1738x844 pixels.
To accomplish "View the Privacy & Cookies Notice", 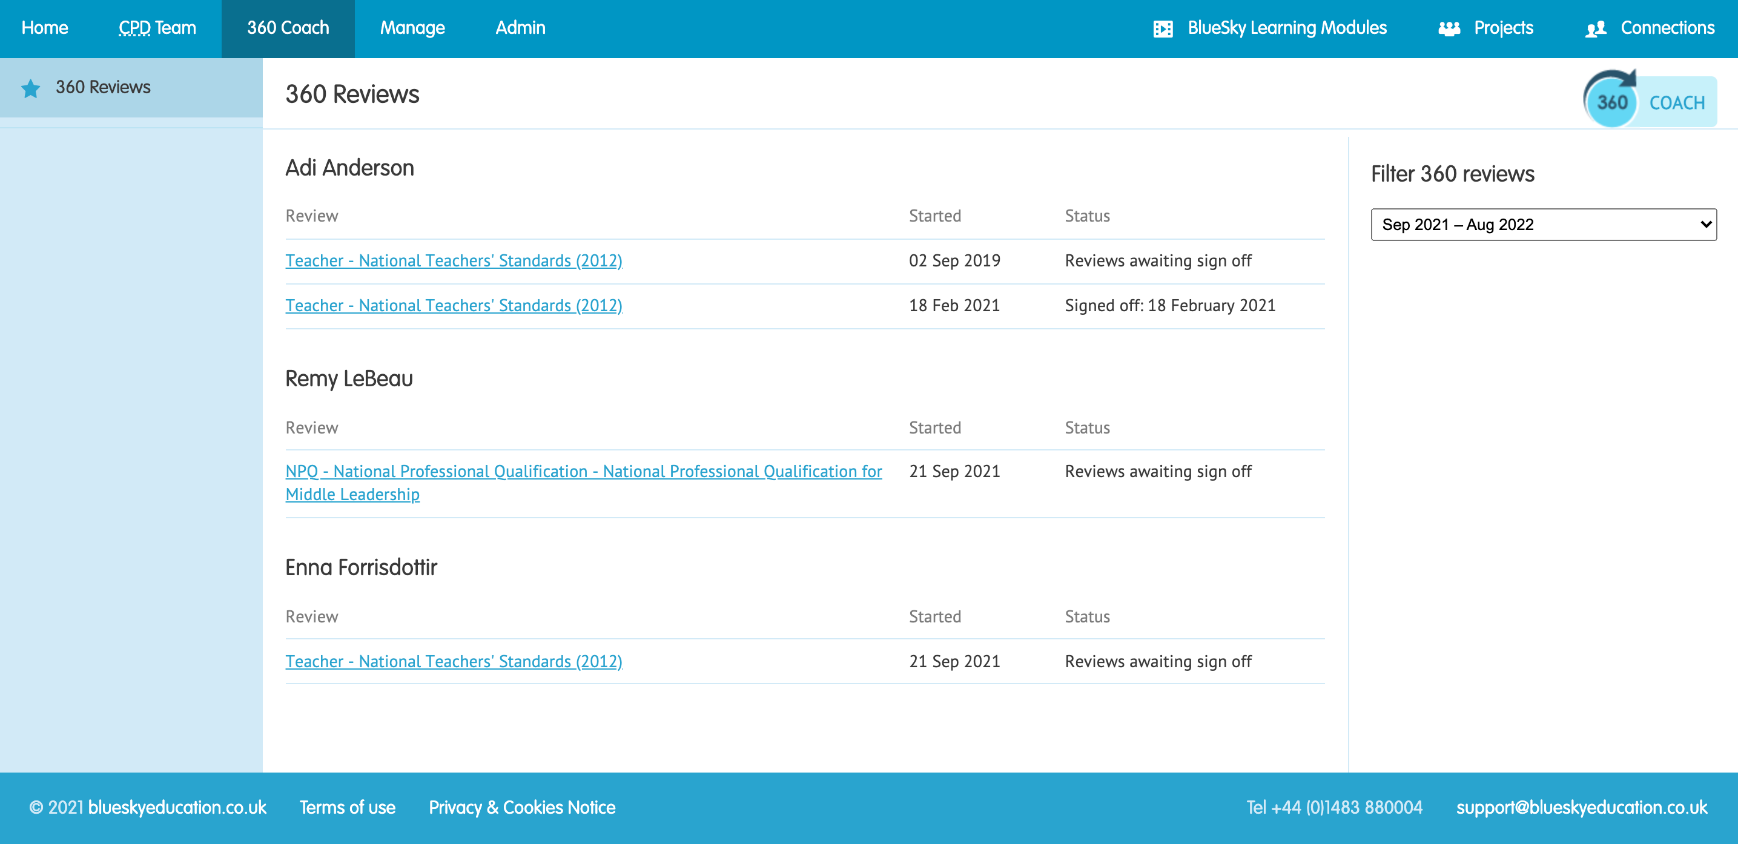I will (x=521, y=807).
